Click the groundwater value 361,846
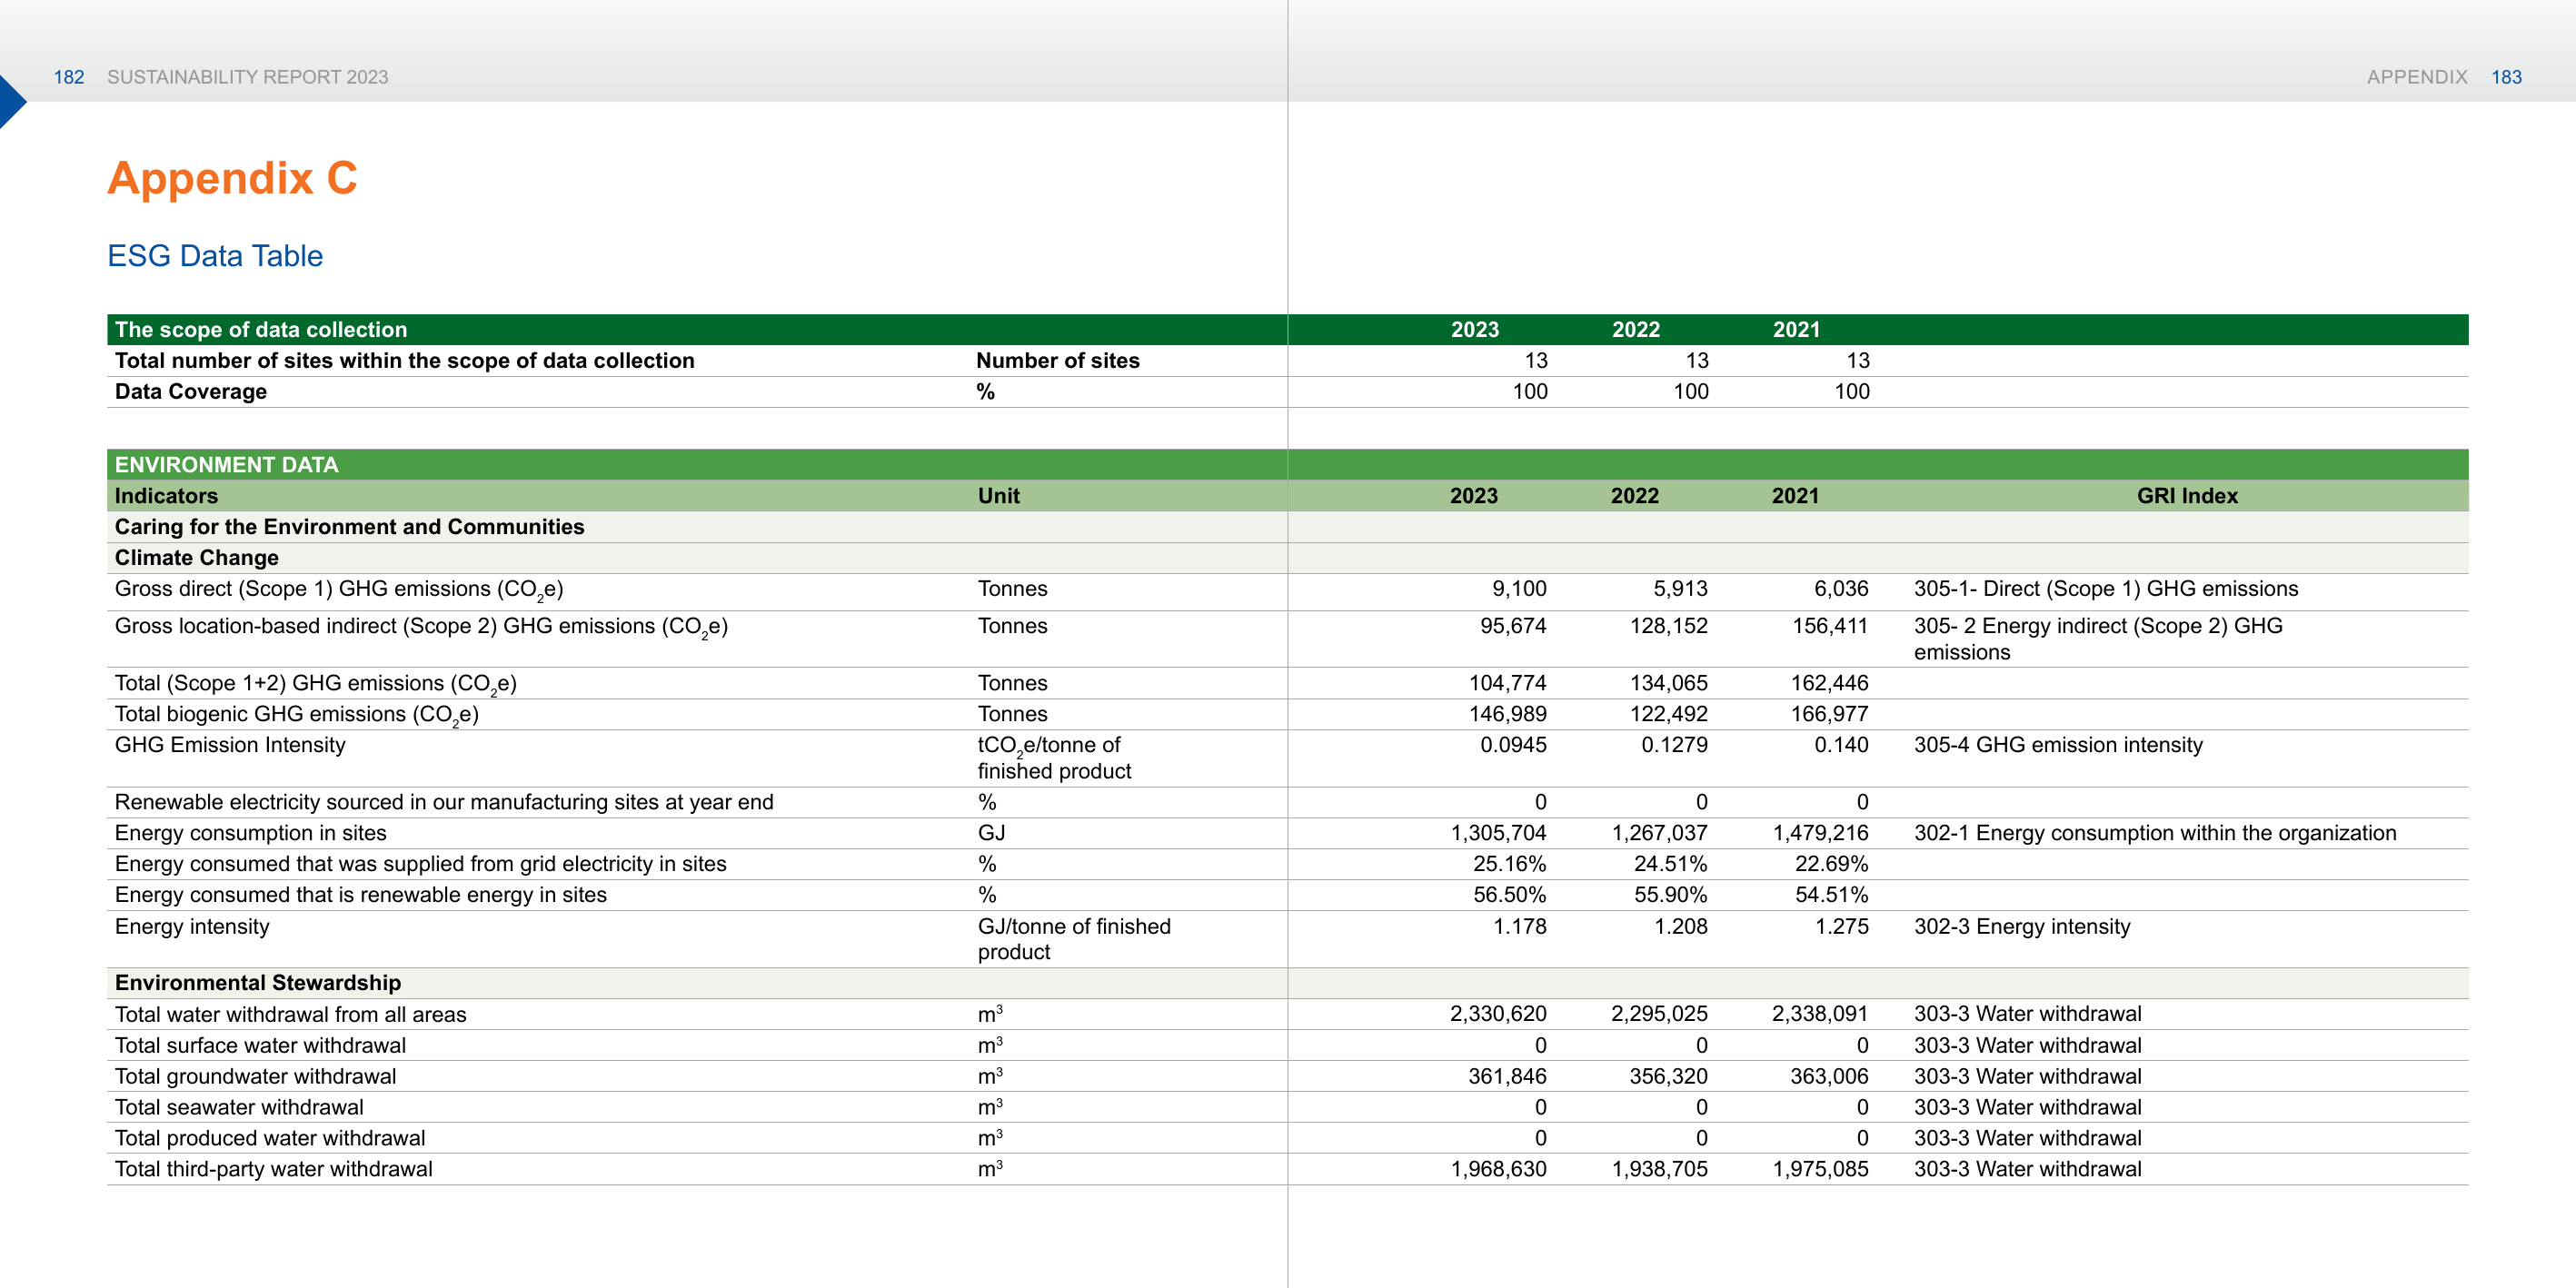Image resolution: width=2576 pixels, height=1288 pixels. [1507, 1077]
